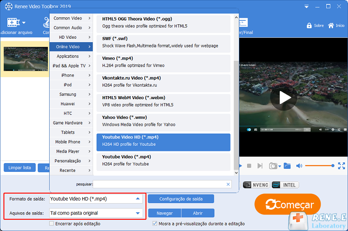Open Mobile Phone category
The width and height of the screenshot is (348, 231).
tap(71, 142)
